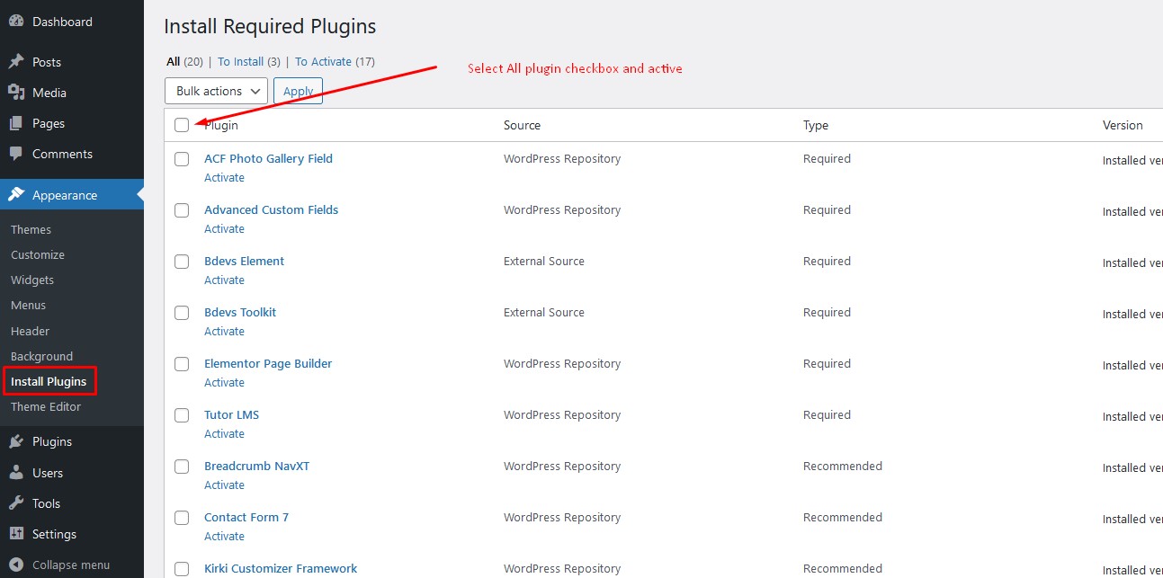Click the Users person icon
The height and width of the screenshot is (578, 1163).
point(16,473)
